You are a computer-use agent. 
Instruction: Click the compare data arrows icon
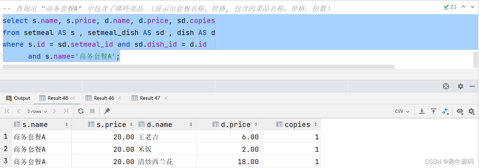[445, 111]
